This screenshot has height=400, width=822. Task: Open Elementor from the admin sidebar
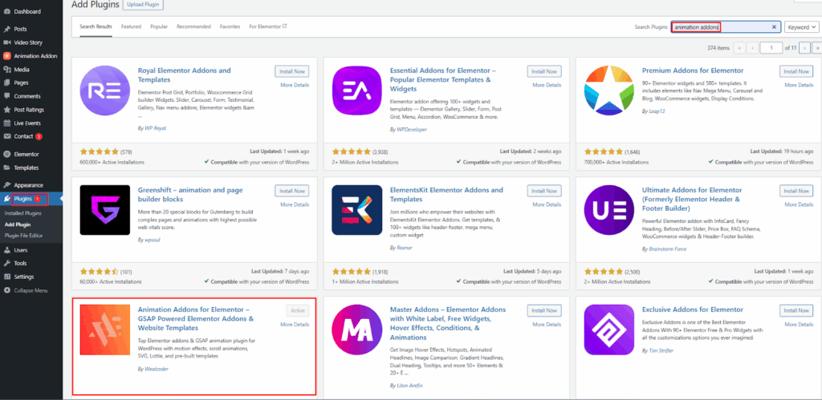click(7, 154)
